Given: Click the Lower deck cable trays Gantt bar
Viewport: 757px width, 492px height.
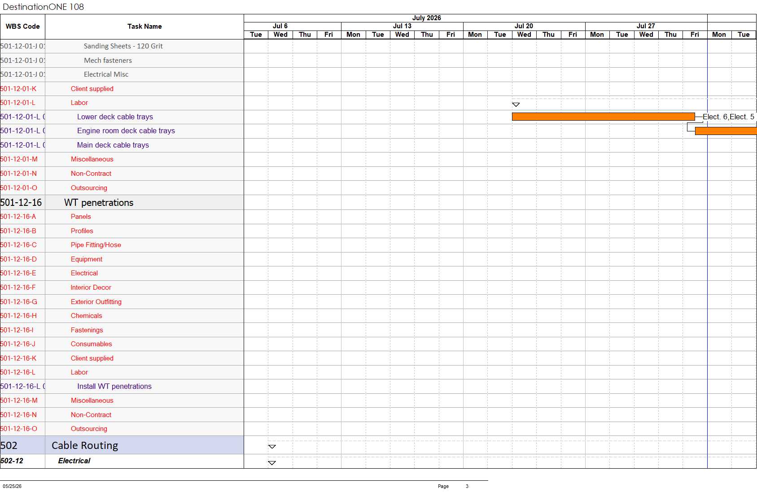Looking at the screenshot, I should click(603, 117).
